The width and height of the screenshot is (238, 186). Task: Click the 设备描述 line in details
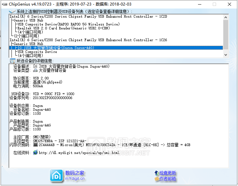(x=62, y=66)
